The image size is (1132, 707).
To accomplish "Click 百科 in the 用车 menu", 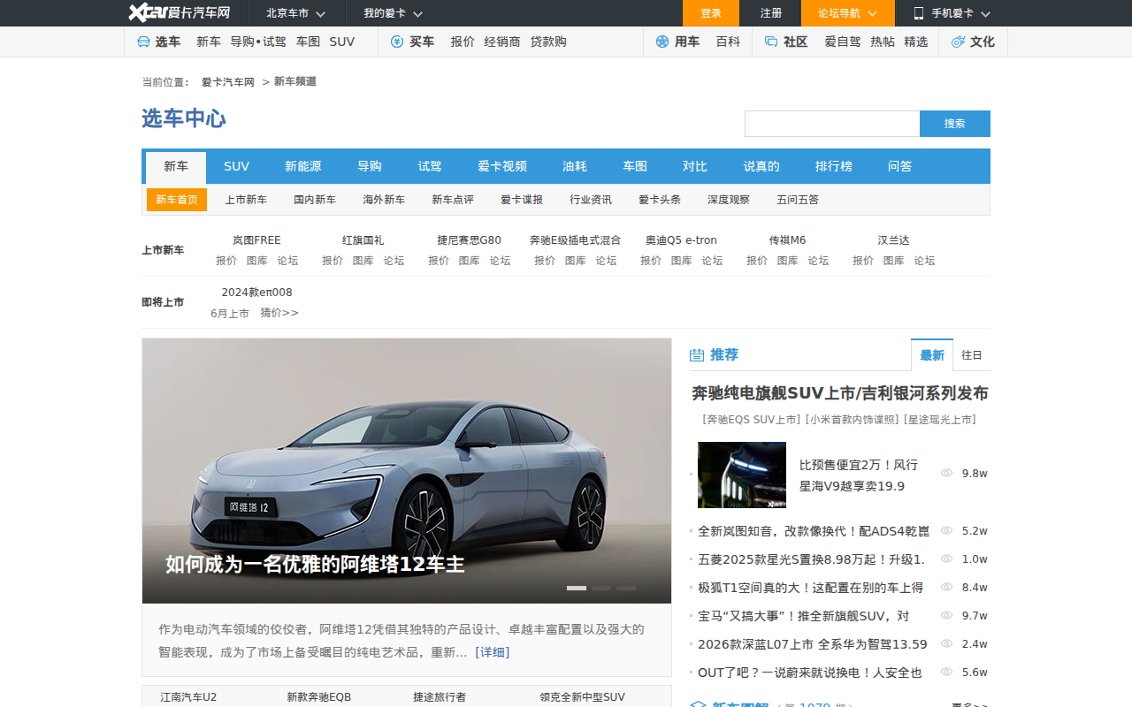I will point(728,42).
